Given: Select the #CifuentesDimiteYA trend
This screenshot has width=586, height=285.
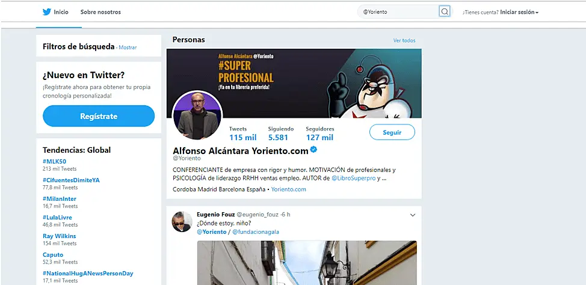Looking at the screenshot, I should pyautogui.click(x=71, y=180).
